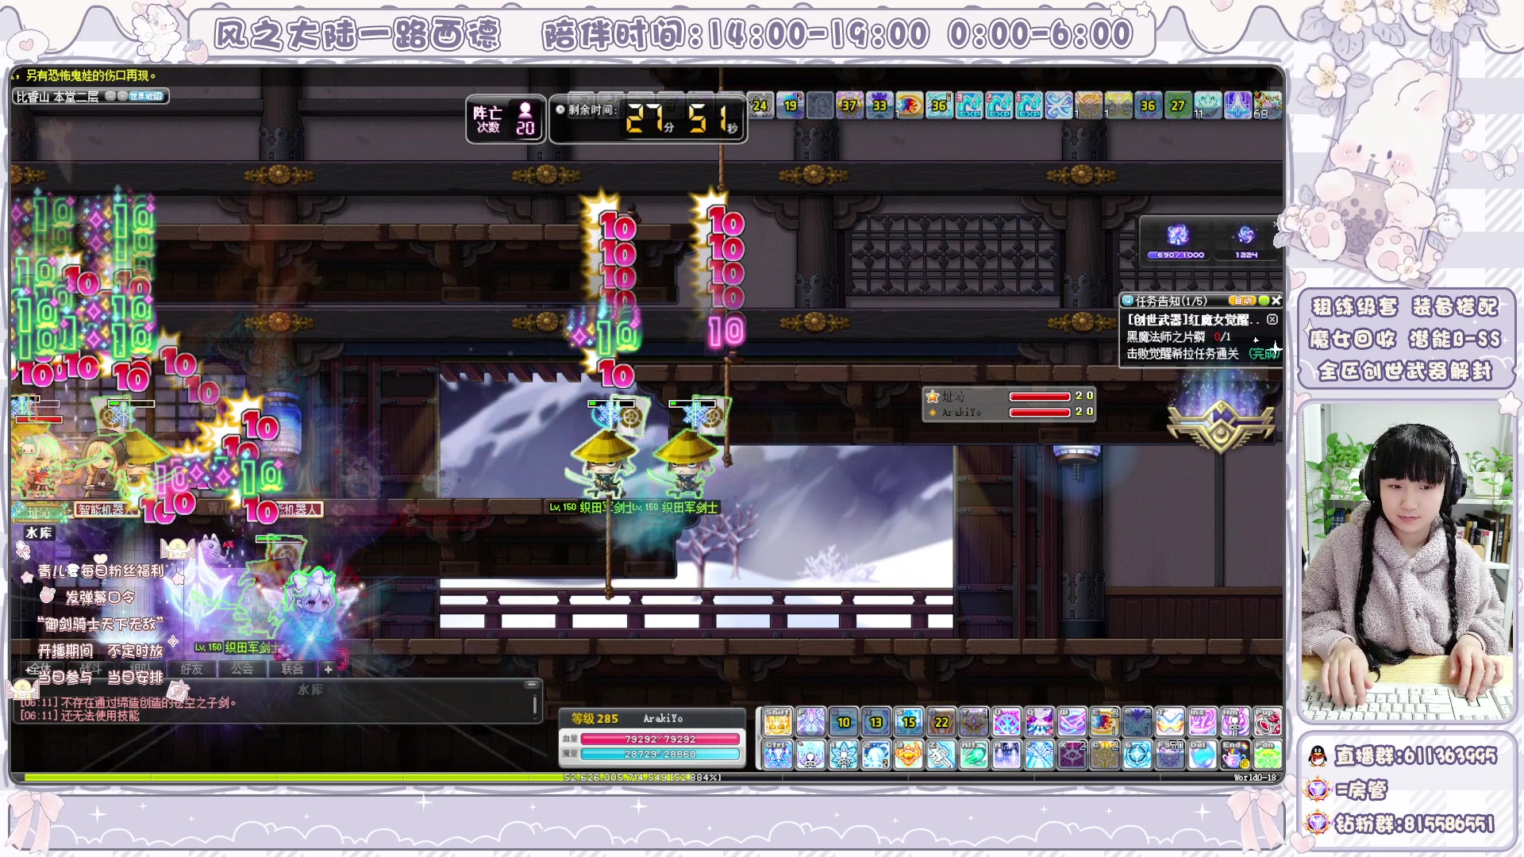Click the 世界地图 world map button
Screen dimensions: 1524x857
pyautogui.click(x=146, y=96)
